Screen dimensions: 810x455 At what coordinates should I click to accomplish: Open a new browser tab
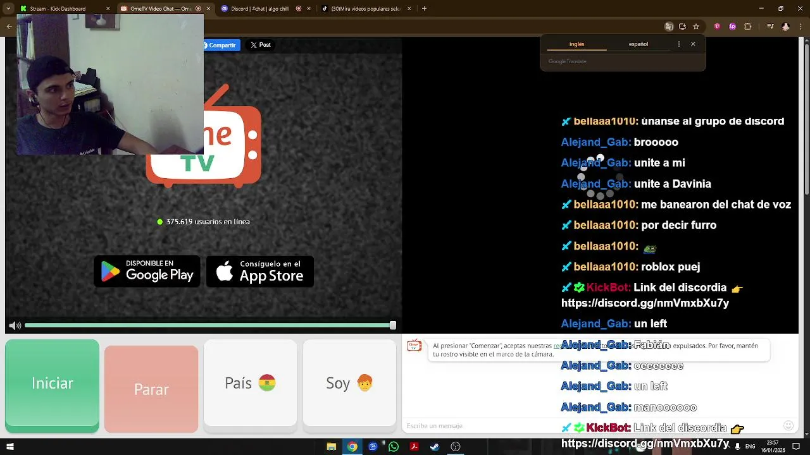(x=424, y=9)
